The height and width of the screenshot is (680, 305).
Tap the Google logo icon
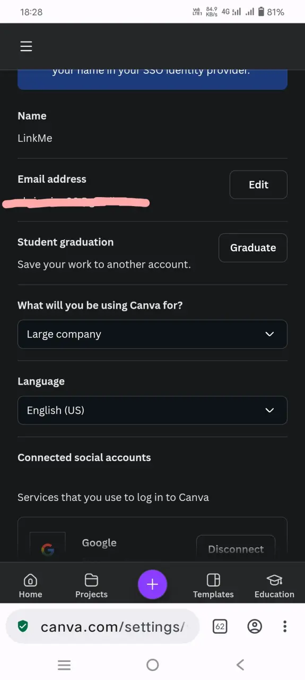pos(48,549)
